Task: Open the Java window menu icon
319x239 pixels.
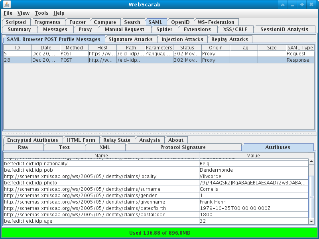Action: tap(7, 4)
